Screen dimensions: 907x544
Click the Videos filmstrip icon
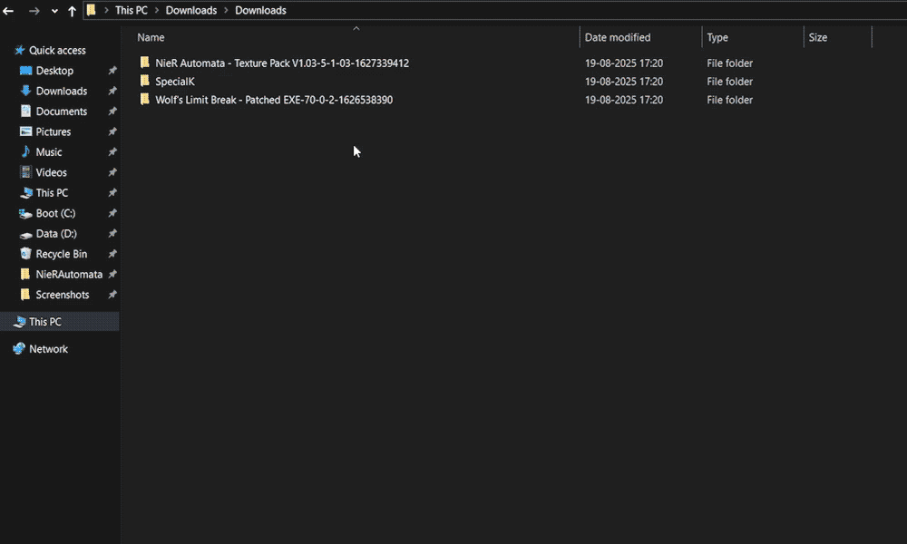25,172
